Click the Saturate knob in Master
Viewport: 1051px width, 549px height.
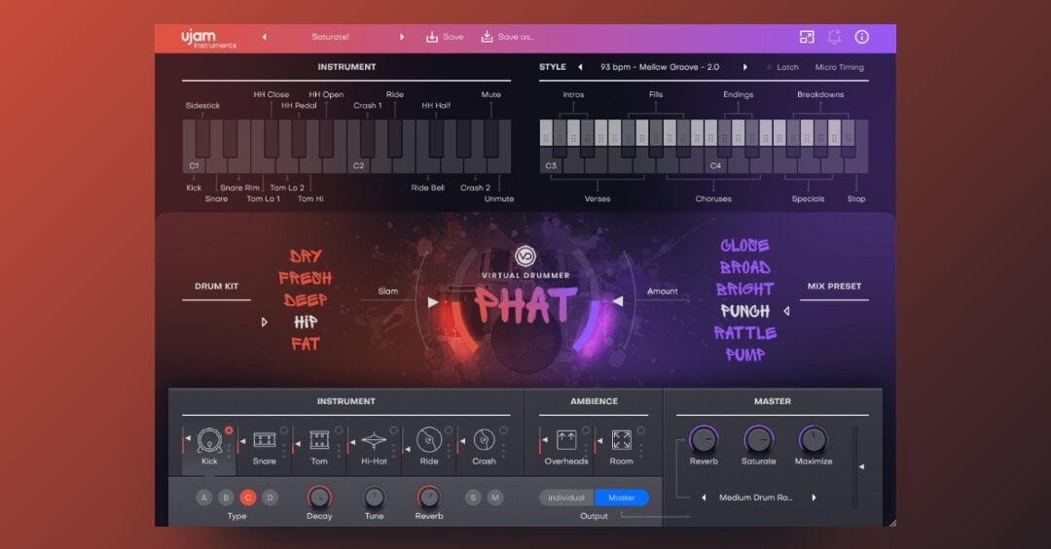(x=759, y=440)
